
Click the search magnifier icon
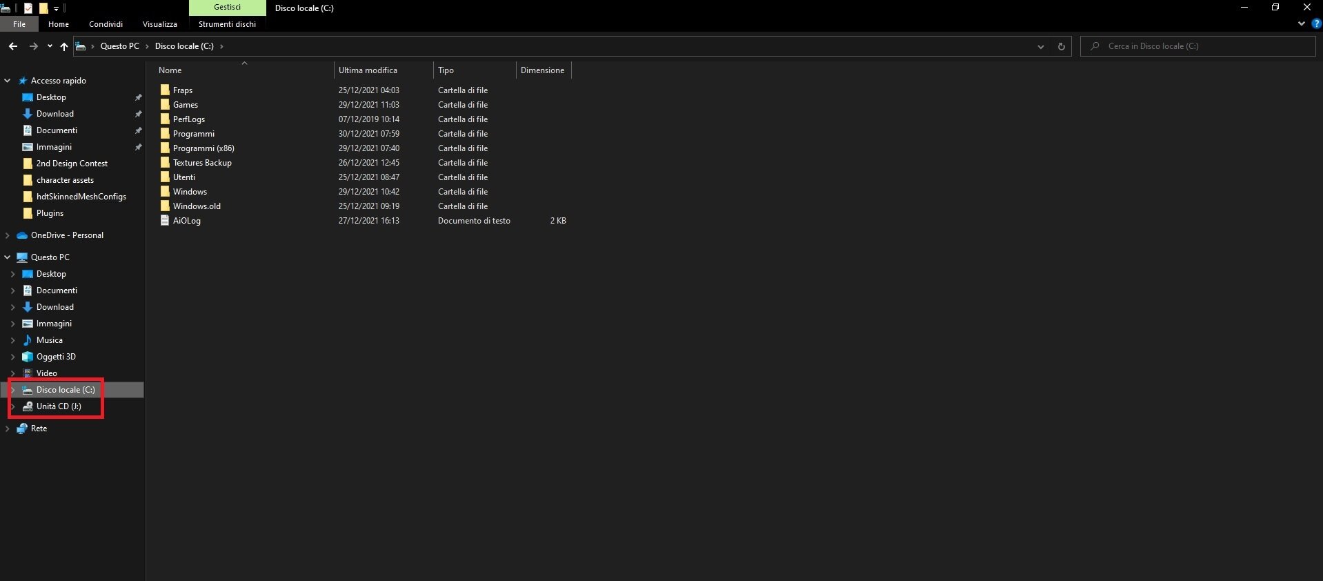(1095, 46)
